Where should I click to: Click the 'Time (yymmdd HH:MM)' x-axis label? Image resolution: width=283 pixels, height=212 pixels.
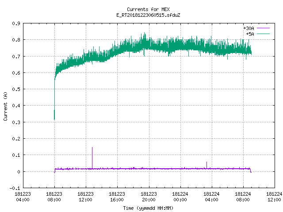tap(148, 208)
